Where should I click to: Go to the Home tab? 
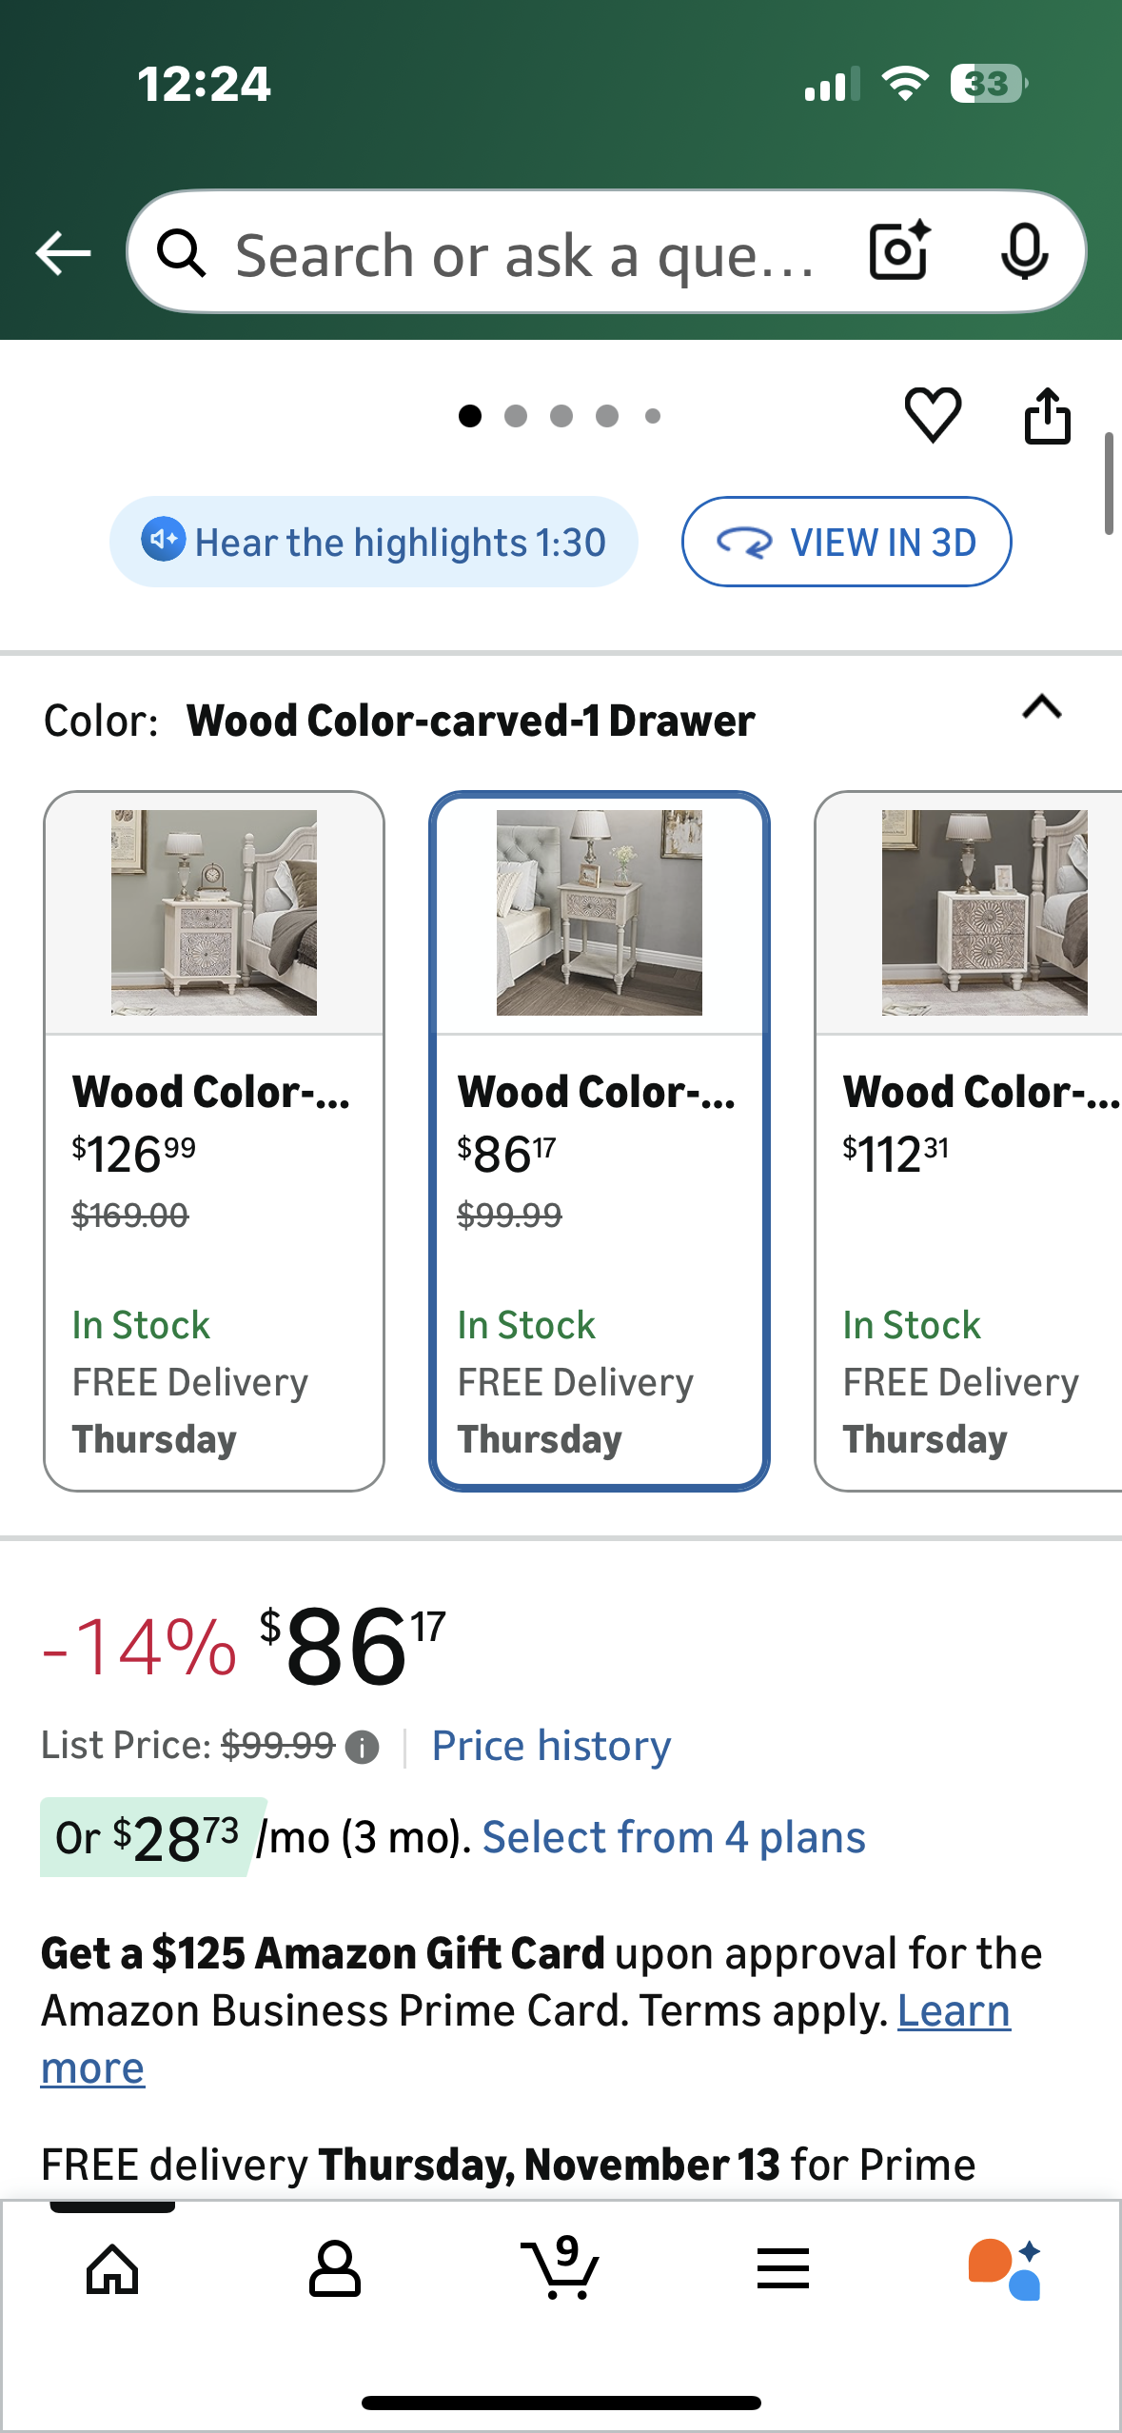pos(112,2268)
